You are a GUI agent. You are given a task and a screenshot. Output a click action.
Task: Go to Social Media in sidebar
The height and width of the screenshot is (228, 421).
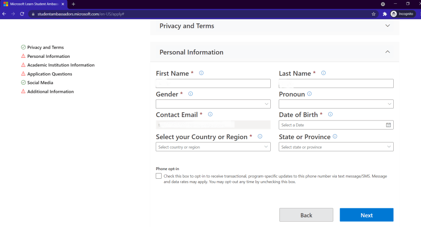tap(40, 83)
